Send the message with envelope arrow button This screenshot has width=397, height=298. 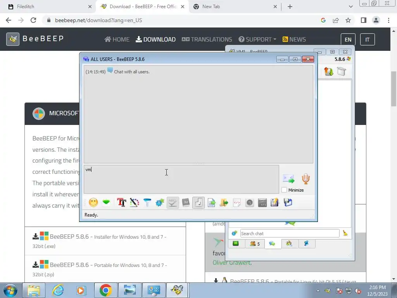[x=288, y=179]
